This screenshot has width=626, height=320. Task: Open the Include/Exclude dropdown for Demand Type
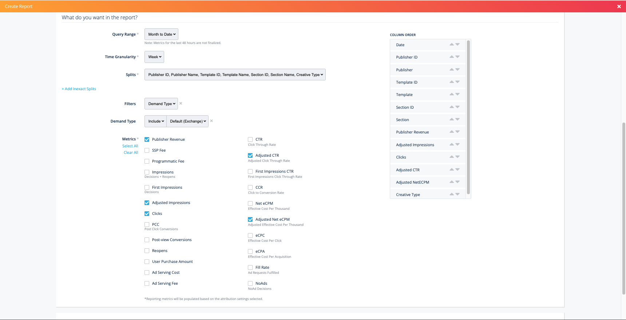point(156,121)
